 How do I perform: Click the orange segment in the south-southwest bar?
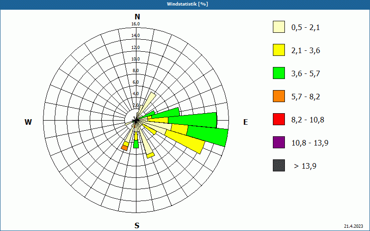tap(124, 148)
